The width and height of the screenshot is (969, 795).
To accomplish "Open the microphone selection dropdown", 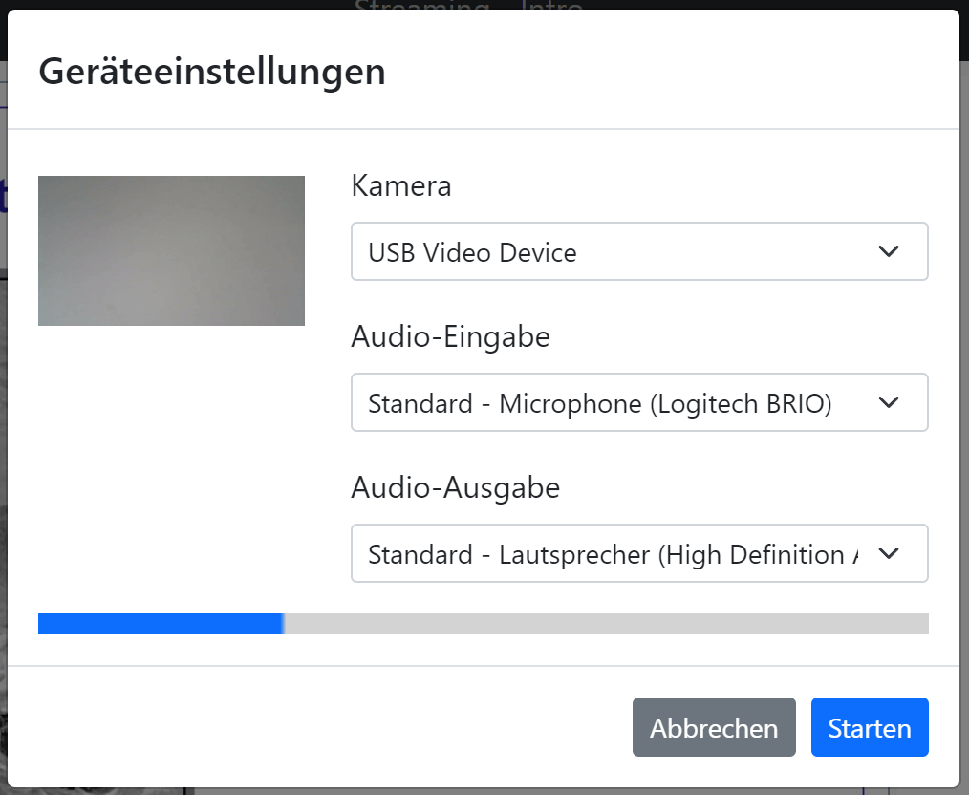I will point(640,402).
